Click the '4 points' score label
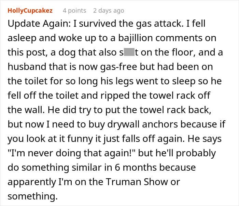The height and width of the screenshot is (206, 239). tap(75, 11)
